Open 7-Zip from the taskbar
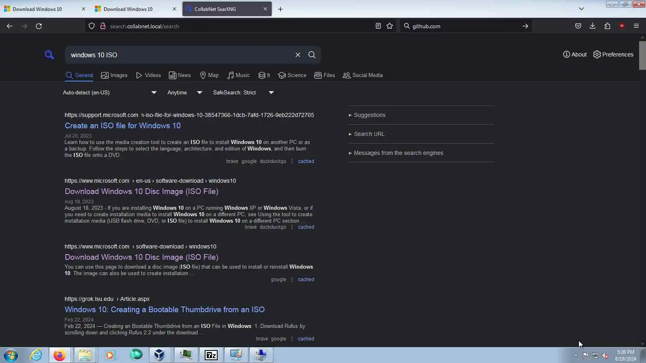The width and height of the screenshot is (646, 363). coord(211,355)
